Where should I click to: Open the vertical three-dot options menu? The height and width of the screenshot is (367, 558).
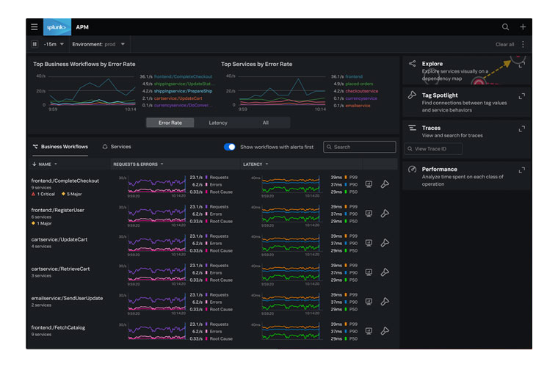[x=523, y=45]
